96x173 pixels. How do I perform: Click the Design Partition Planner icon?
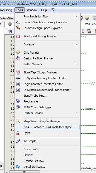18,58
